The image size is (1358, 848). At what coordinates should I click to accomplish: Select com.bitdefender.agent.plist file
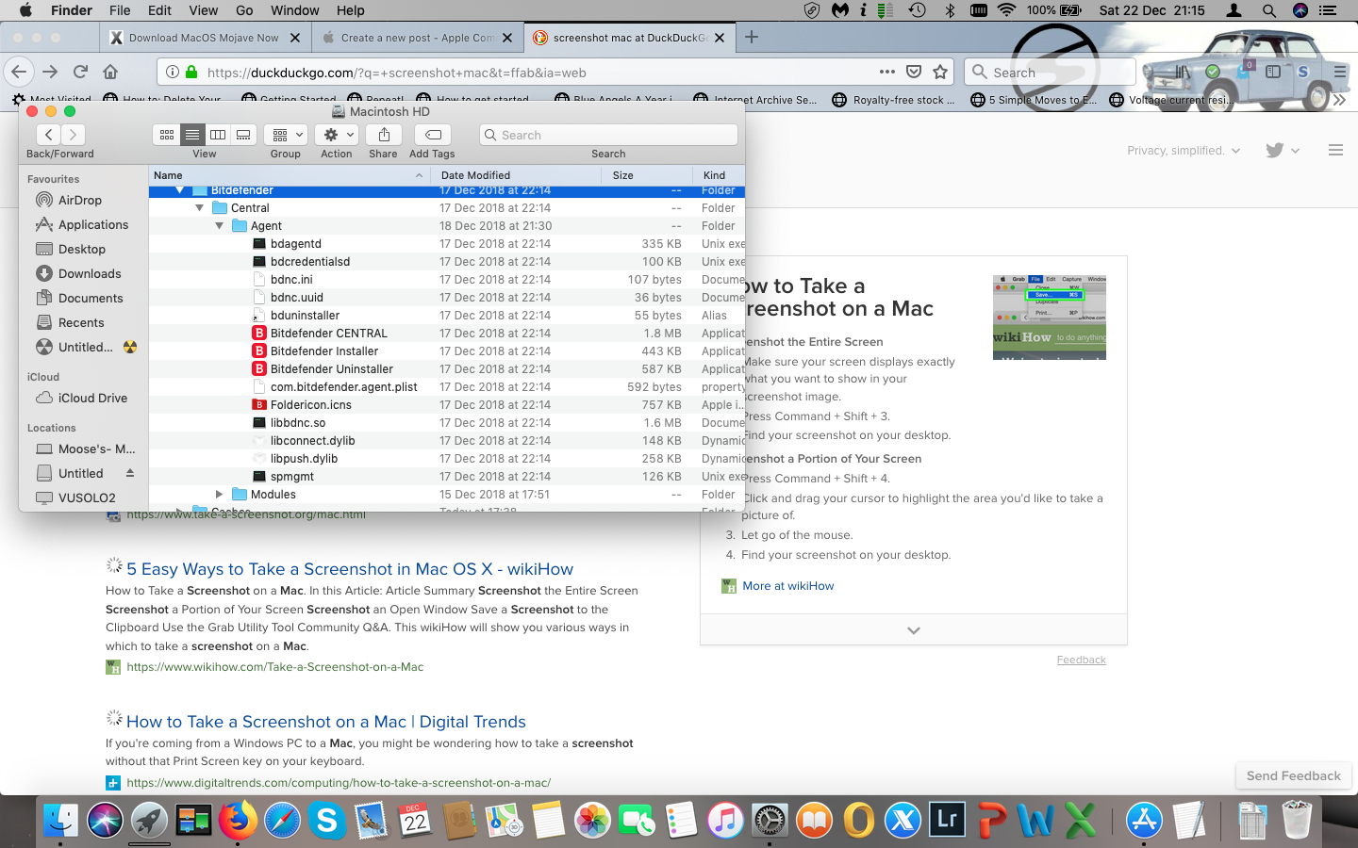pyautogui.click(x=447, y=387)
